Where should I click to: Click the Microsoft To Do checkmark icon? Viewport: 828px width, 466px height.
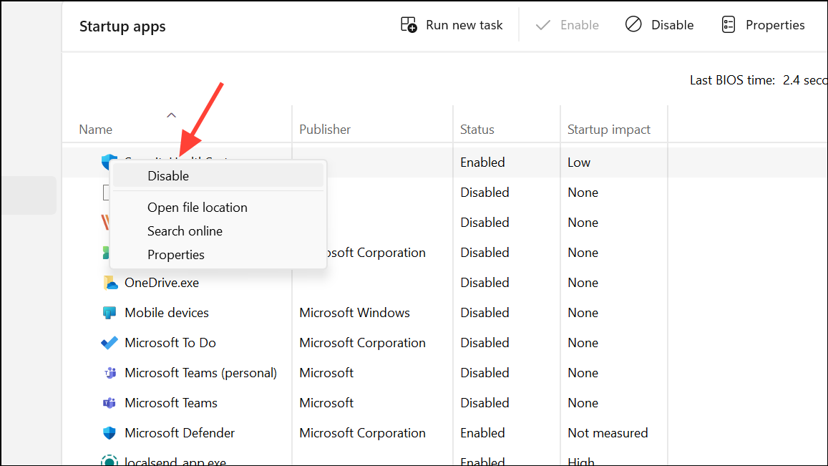[x=109, y=343]
